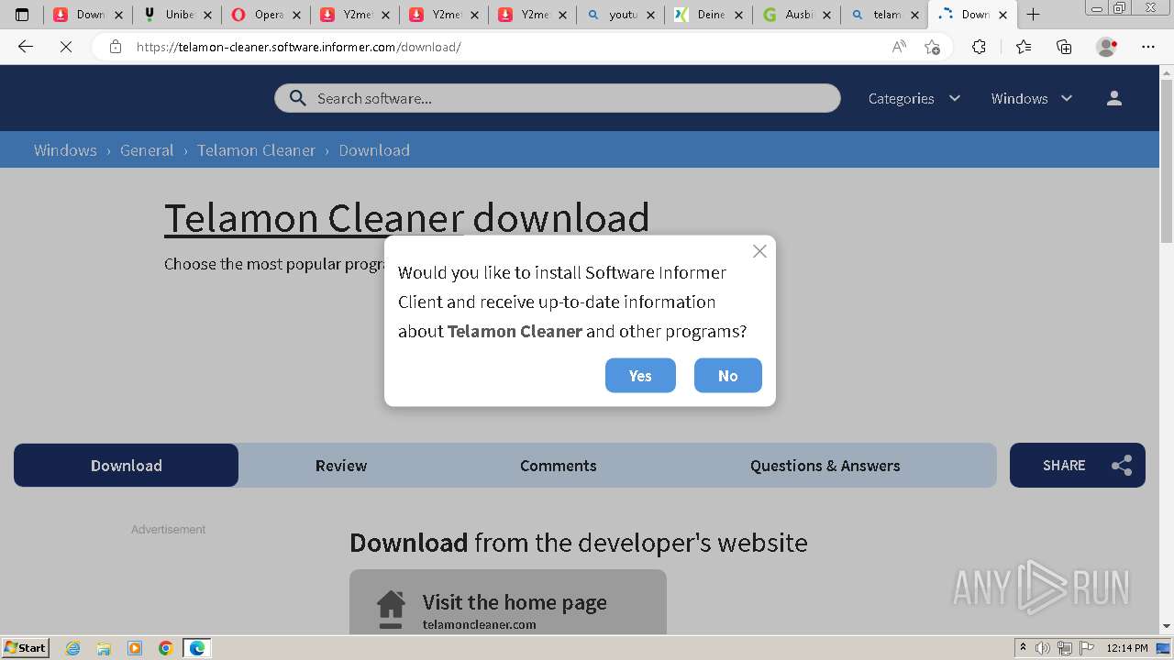Viewport: 1174px width, 660px height.
Task: Open the Edge profile avatar
Action: [x=1107, y=47]
